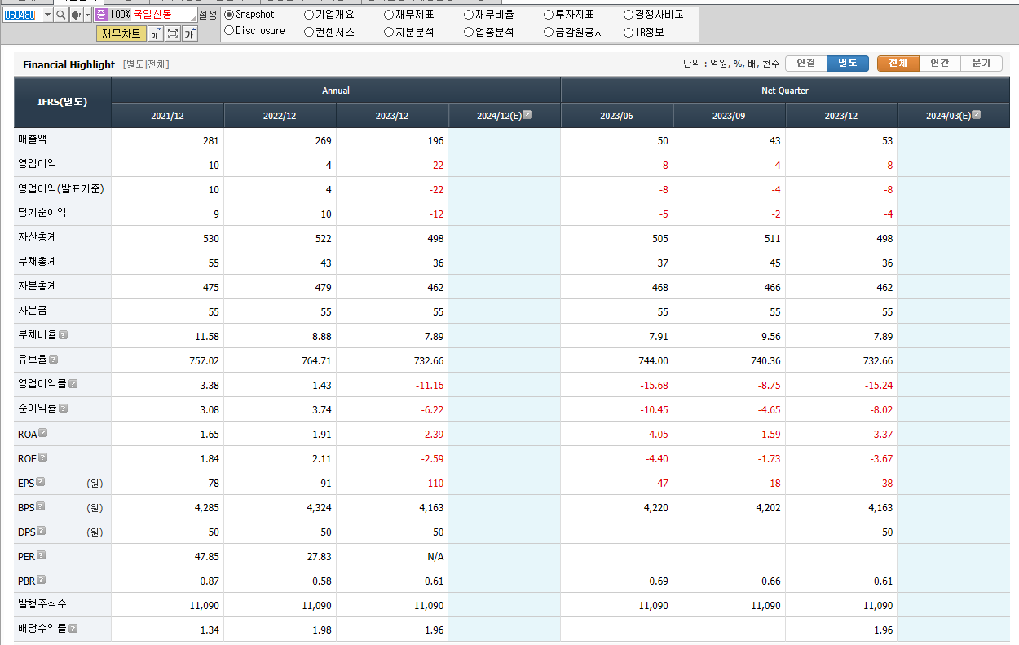The image size is (1019, 645).
Task: Open the speaker options dropdown arrow
Action: tap(87, 15)
